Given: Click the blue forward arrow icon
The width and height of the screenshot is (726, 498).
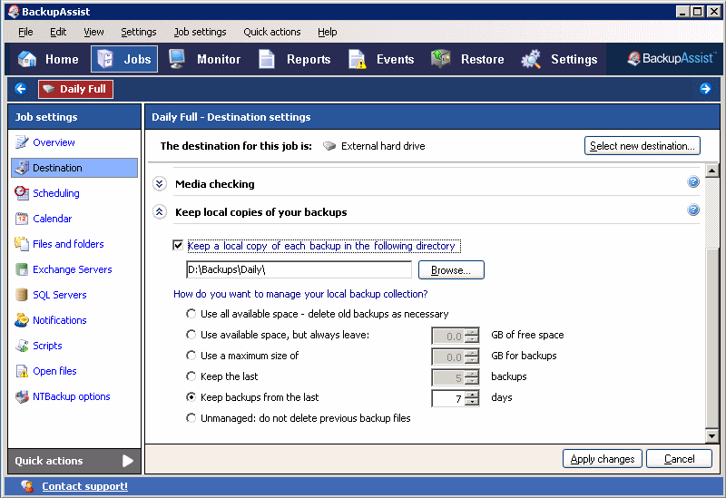Looking at the screenshot, I should [x=705, y=88].
